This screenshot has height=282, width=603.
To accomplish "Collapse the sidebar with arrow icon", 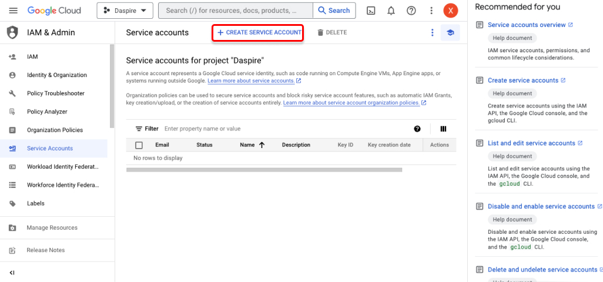I will (12, 273).
